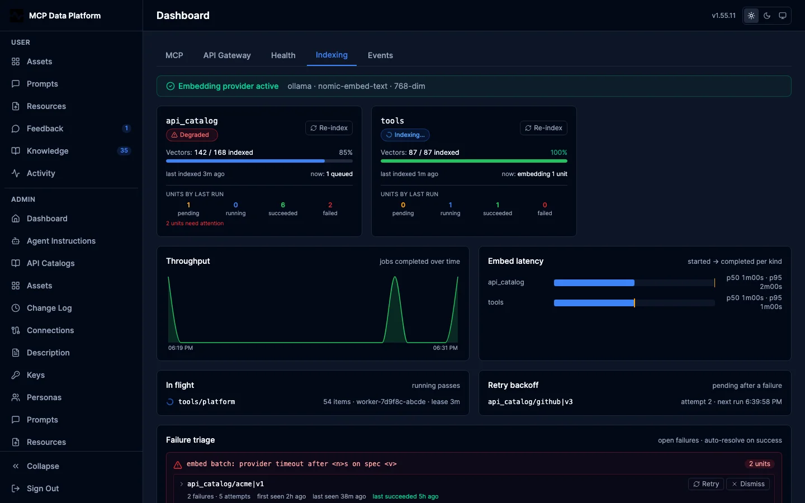Click the Activity pulse icon
Screen dimensions: 805x503
coord(16,173)
